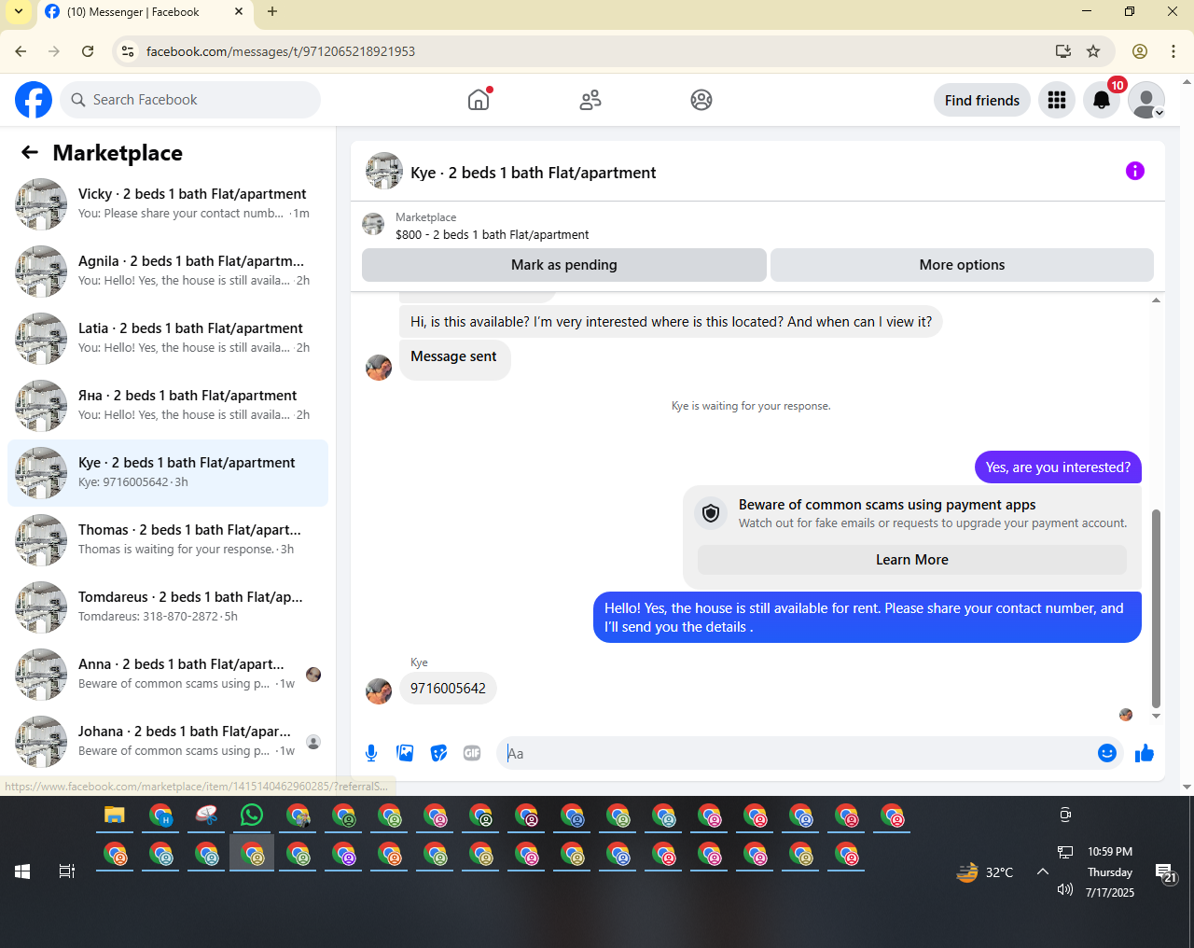Go back in browser history
Screen dimensions: 1194x948
pos(21,51)
